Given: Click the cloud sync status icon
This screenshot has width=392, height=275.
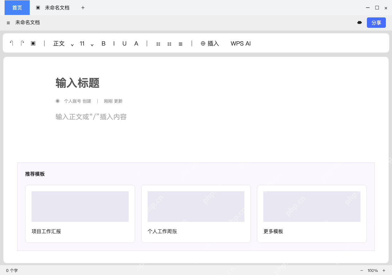Looking at the screenshot, I should [360, 23].
